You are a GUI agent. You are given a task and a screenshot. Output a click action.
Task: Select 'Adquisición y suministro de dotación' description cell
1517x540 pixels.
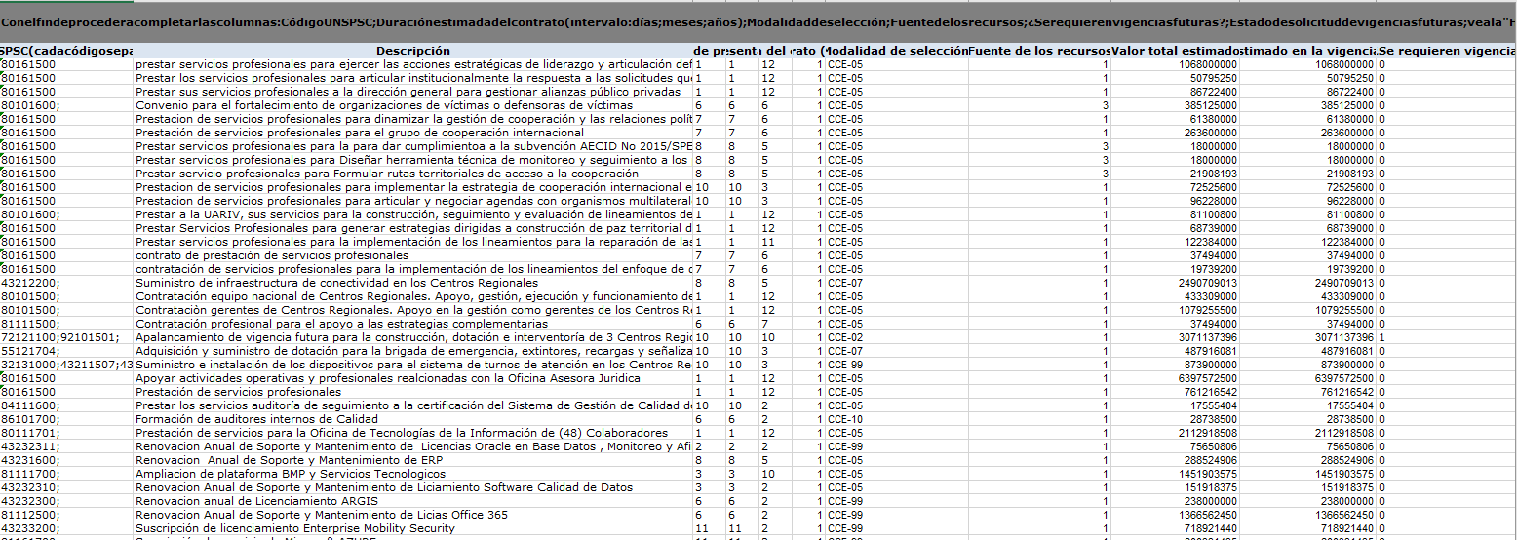[413, 350]
